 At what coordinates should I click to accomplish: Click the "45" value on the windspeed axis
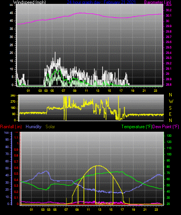11,13
